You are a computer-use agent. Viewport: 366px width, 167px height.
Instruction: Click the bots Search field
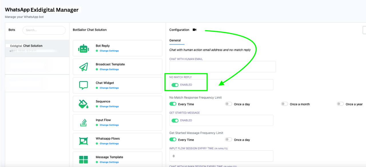[x=44, y=30]
